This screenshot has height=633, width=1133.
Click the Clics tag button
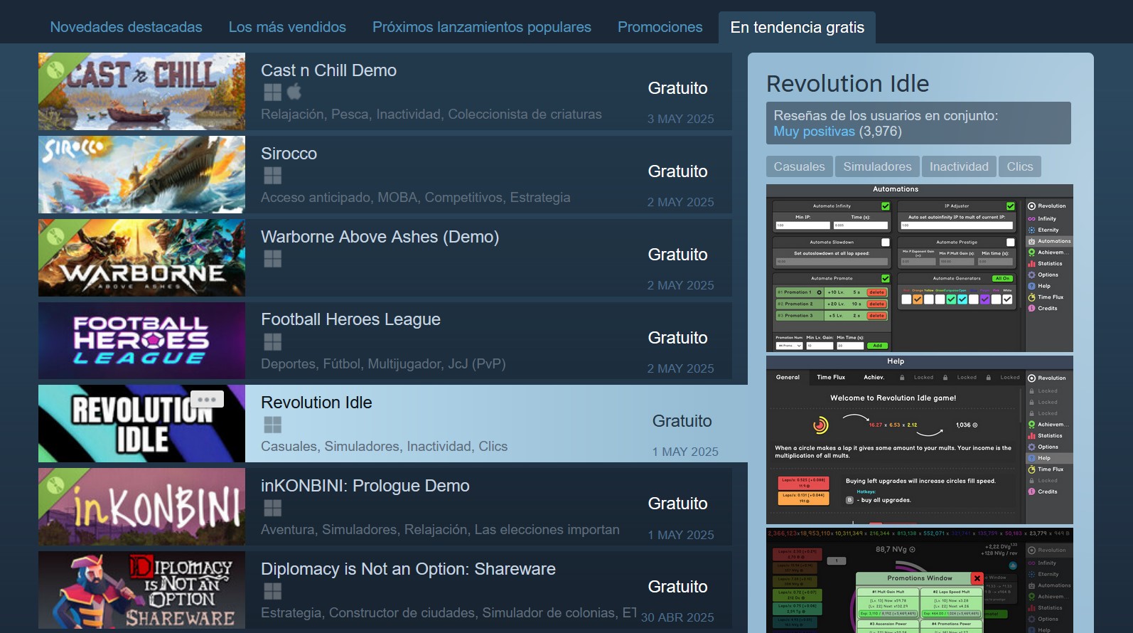(x=1019, y=166)
